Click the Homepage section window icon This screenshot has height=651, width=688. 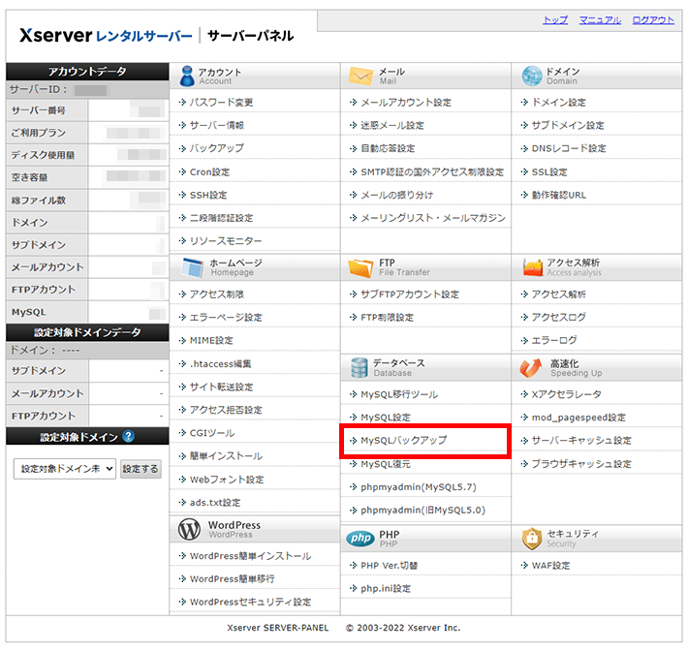click(x=192, y=267)
